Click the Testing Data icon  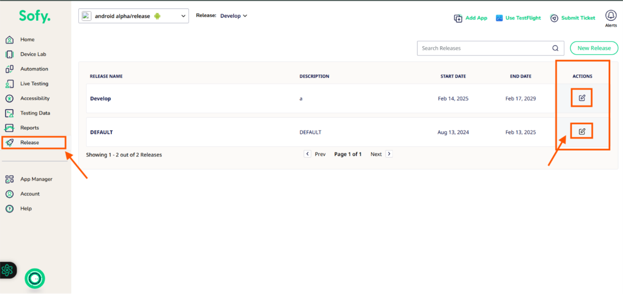pos(10,113)
